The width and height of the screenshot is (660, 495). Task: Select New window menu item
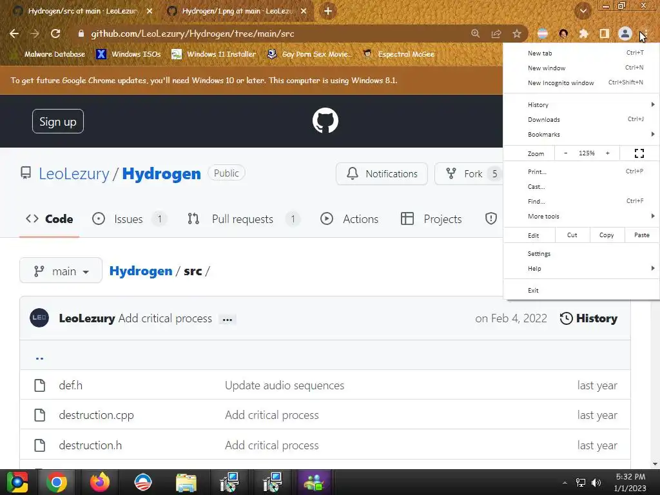click(x=581, y=68)
